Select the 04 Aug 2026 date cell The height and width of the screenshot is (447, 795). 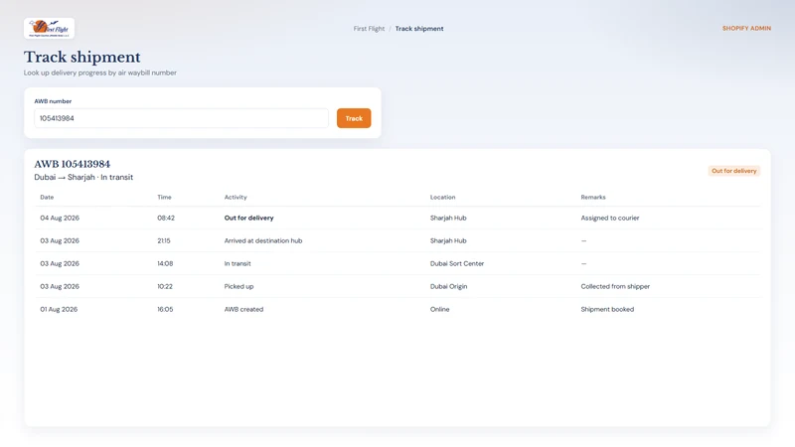coord(60,218)
